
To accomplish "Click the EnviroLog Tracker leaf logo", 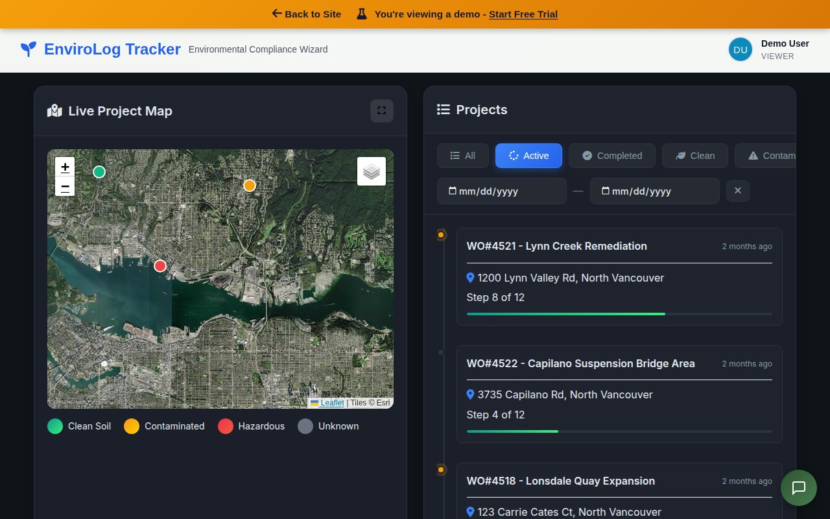I will coord(29,49).
